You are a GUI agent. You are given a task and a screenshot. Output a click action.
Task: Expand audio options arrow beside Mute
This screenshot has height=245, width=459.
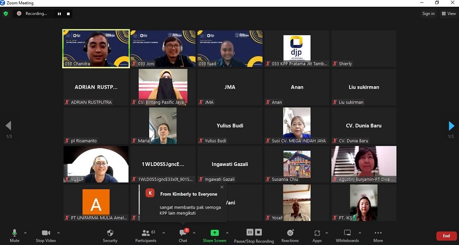pyautogui.click(x=25, y=233)
